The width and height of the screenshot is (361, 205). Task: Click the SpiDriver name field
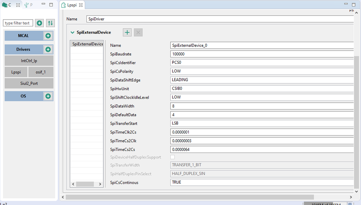220,19
